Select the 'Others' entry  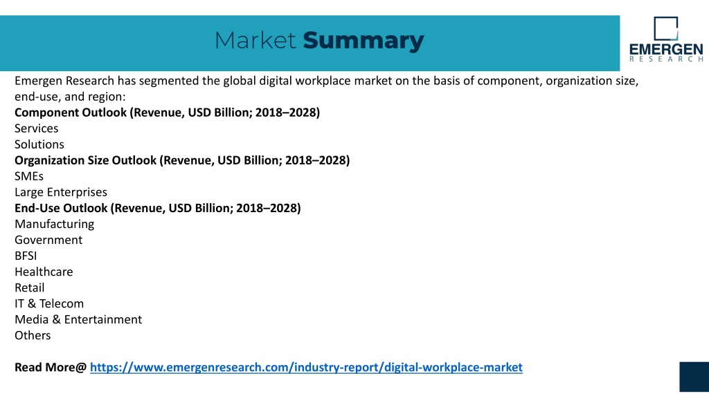click(33, 335)
